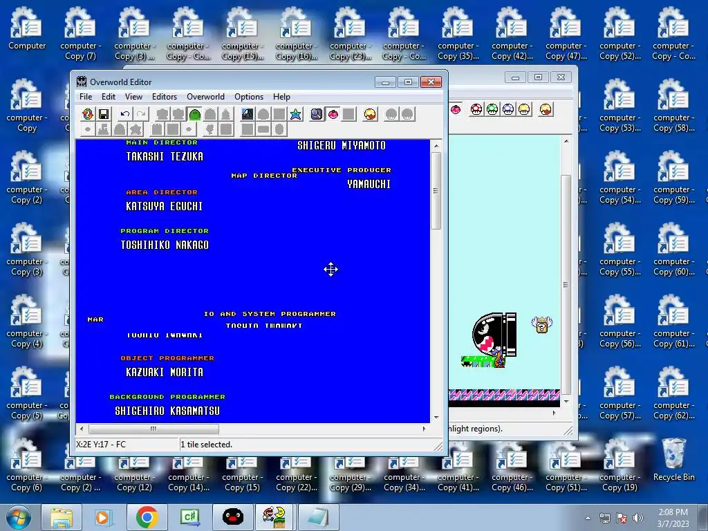Image resolution: width=708 pixels, height=531 pixels.
Task: Click red mushroom icon in background window
Action: pyautogui.click(x=476, y=109)
